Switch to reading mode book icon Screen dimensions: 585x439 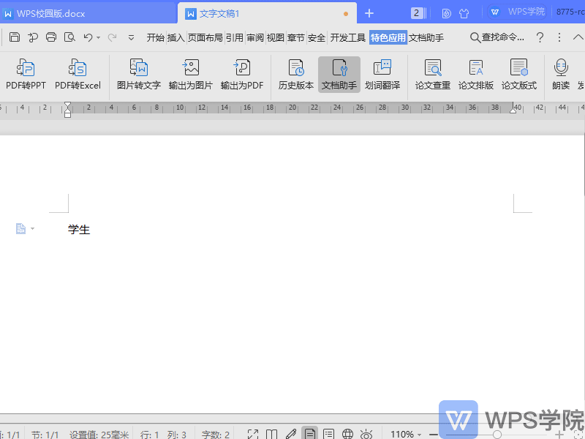coord(271,434)
